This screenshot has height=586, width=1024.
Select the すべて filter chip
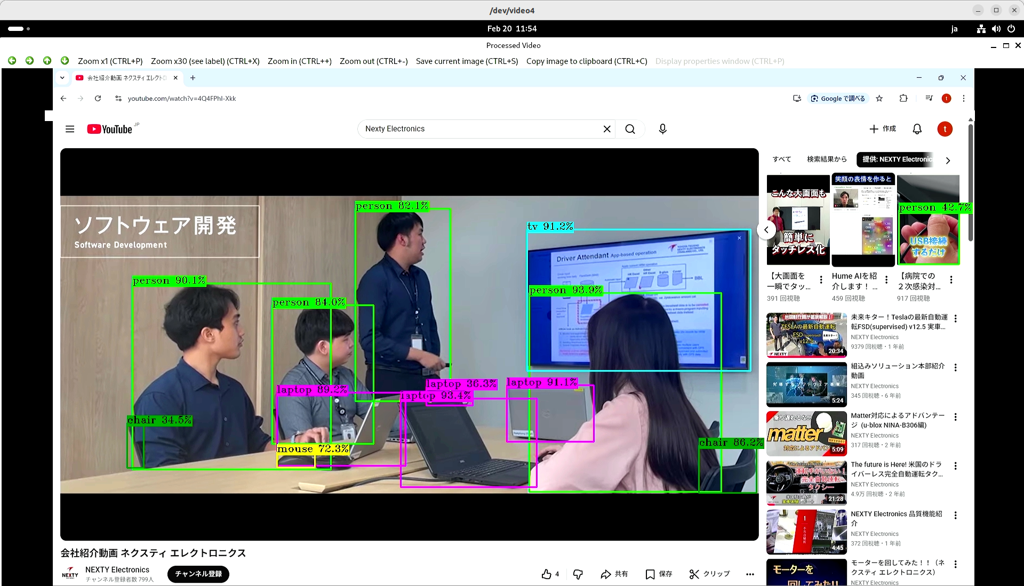(782, 159)
